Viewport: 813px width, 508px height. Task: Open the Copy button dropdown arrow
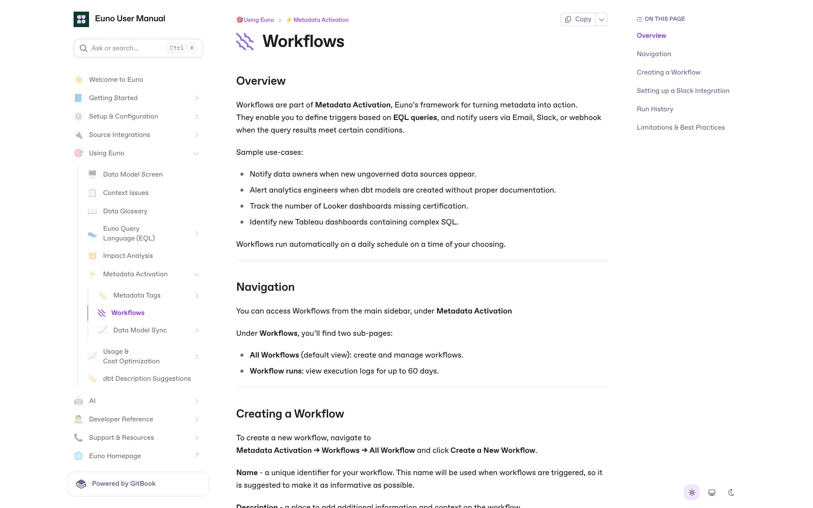click(x=602, y=19)
